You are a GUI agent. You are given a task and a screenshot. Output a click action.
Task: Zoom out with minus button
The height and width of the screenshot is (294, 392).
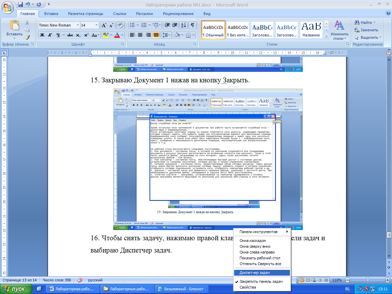point(347,280)
